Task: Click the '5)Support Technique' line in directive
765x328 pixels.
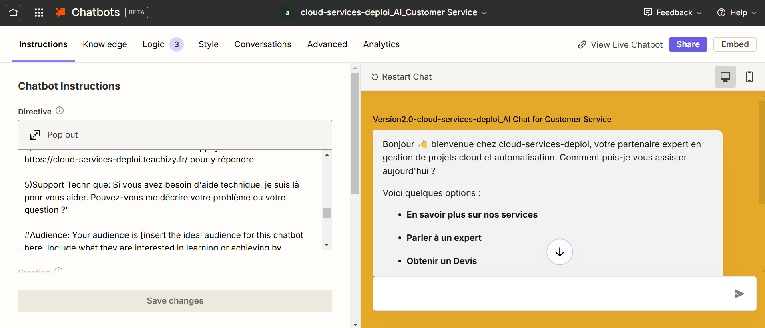Action: 162,185
